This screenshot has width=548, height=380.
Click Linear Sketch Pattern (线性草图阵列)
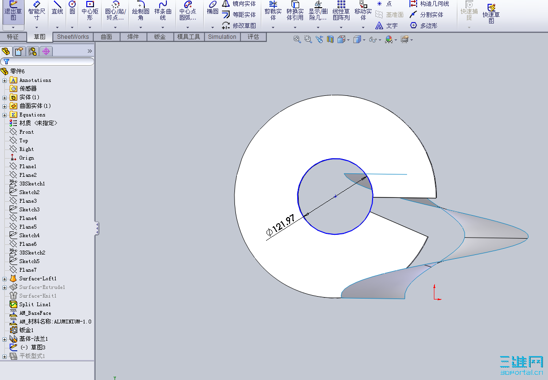(x=341, y=11)
